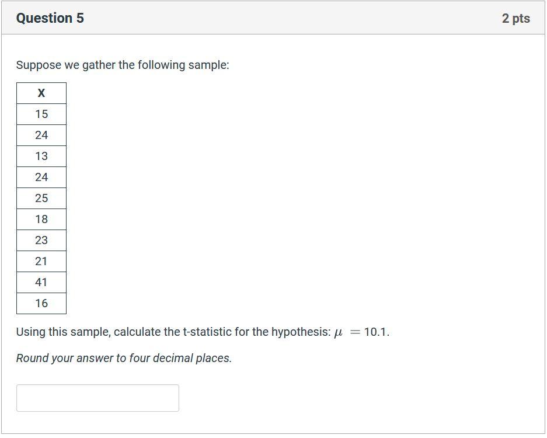Click the table cell with value 16
This screenshot has width=547, height=438.
coord(41,303)
